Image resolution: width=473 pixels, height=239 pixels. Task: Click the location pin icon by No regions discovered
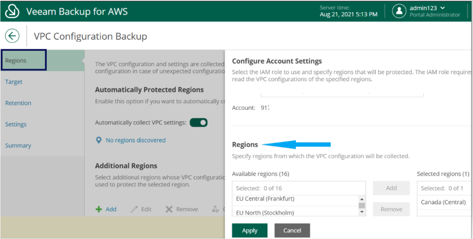(x=99, y=140)
